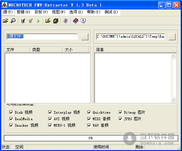Open the 视图(W) menu
The image size is (182, 151).
(x=58, y=12)
